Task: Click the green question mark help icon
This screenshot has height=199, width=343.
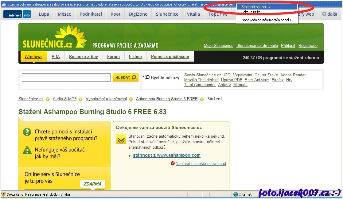Action: click(27, 132)
